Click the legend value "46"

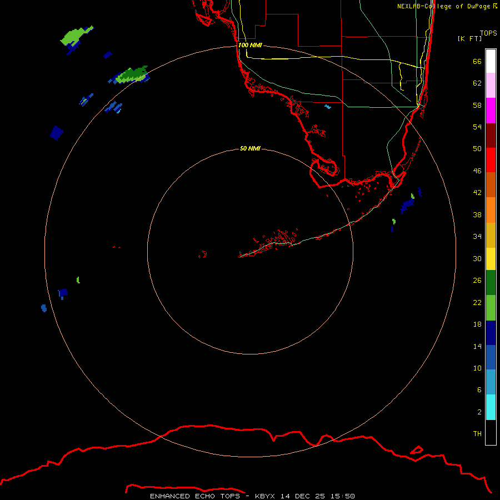click(477, 171)
